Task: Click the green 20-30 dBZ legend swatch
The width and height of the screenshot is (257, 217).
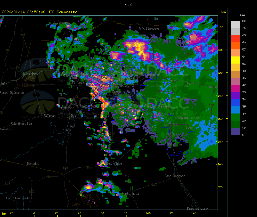Action: pos(235,117)
